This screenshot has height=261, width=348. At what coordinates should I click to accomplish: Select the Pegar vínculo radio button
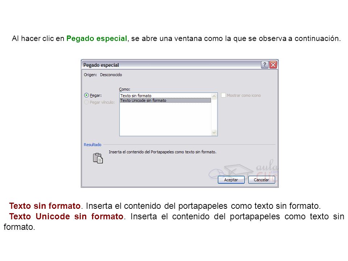click(x=86, y=102)
